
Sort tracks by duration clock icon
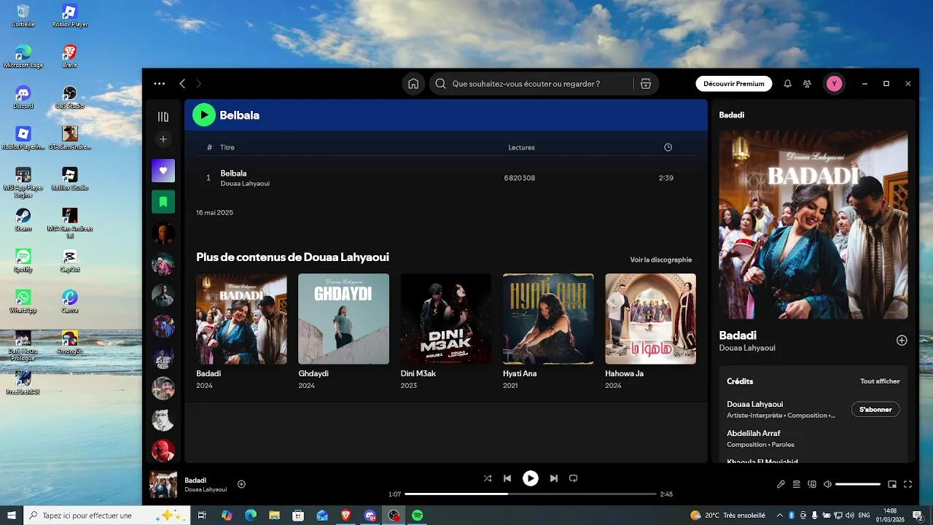668,147
